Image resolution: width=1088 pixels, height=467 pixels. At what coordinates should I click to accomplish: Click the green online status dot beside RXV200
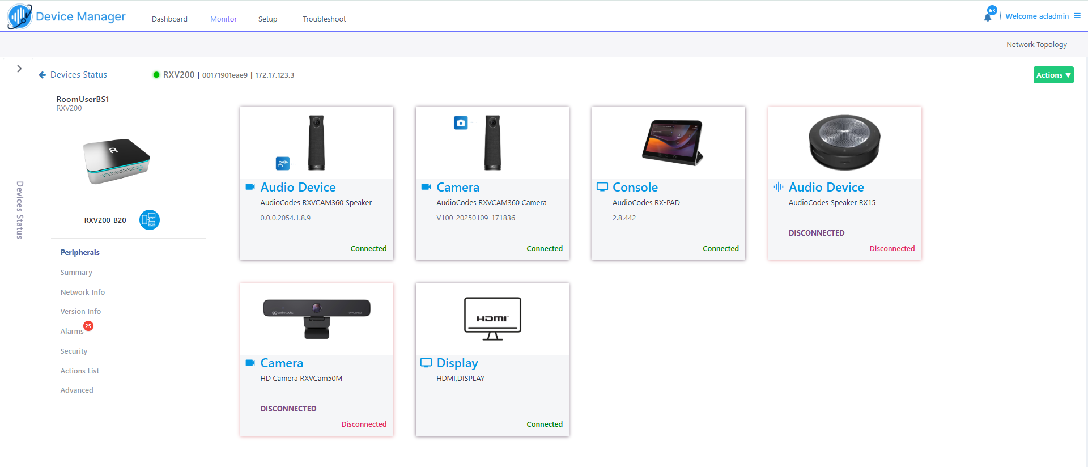[156, 74]
